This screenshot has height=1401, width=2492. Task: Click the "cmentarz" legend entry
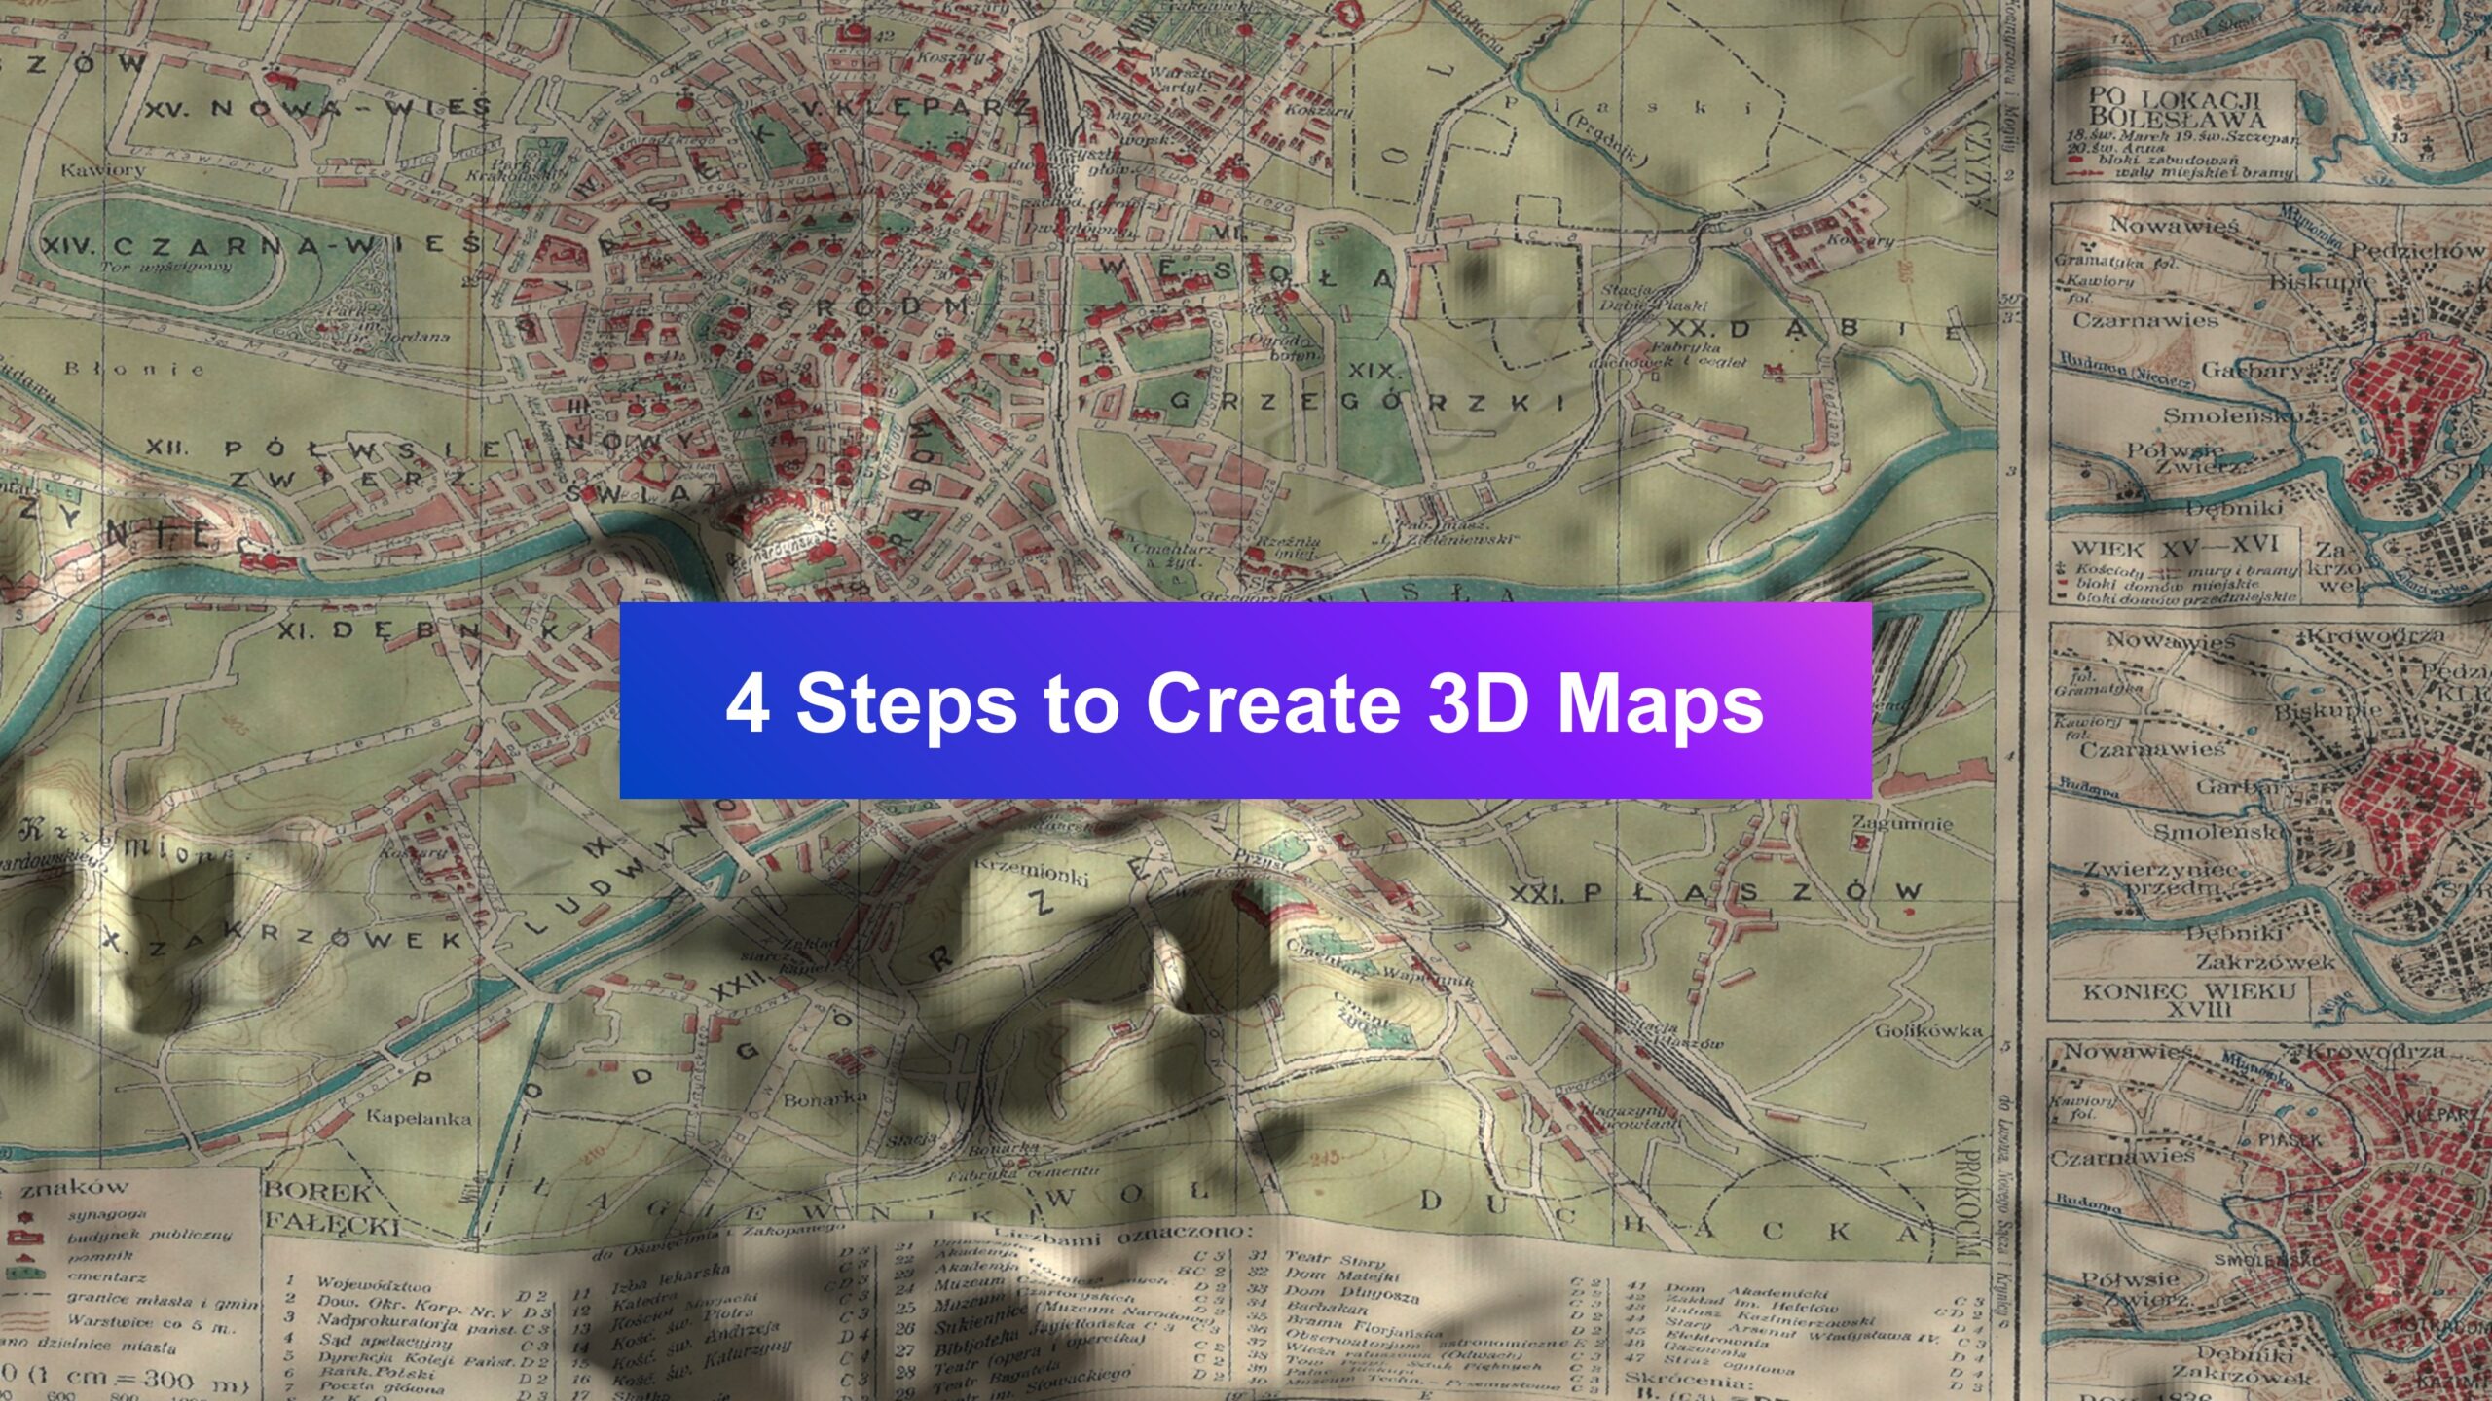[x=106, y=1276]
